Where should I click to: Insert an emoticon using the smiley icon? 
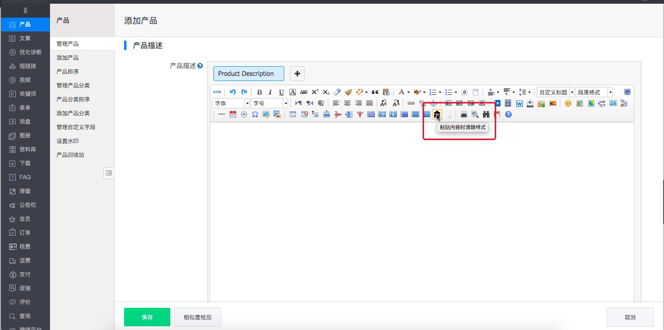coord(568,103)
